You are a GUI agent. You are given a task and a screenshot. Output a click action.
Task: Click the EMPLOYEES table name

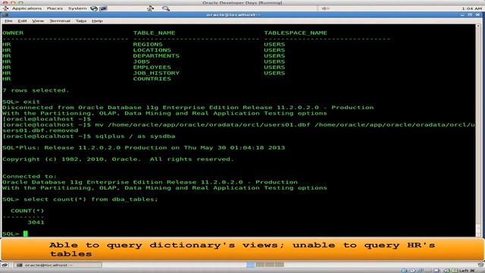point(152,67)
